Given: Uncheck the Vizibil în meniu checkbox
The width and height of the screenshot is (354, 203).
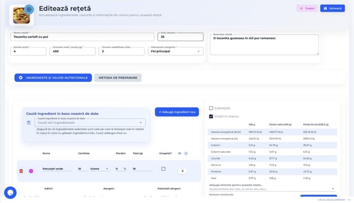Looking at the screenshot, I should (x=211, y=116).
